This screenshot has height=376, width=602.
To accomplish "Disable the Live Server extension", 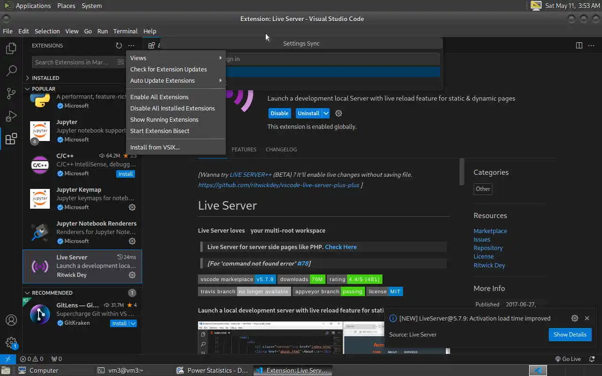I will 279,113.
